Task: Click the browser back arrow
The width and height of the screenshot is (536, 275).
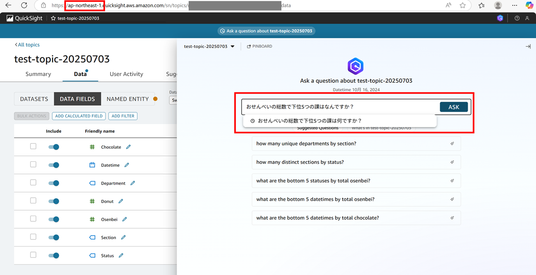Action: (x=8, y=5)
